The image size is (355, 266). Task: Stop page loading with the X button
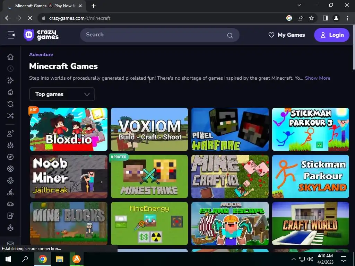click(30, 18)
